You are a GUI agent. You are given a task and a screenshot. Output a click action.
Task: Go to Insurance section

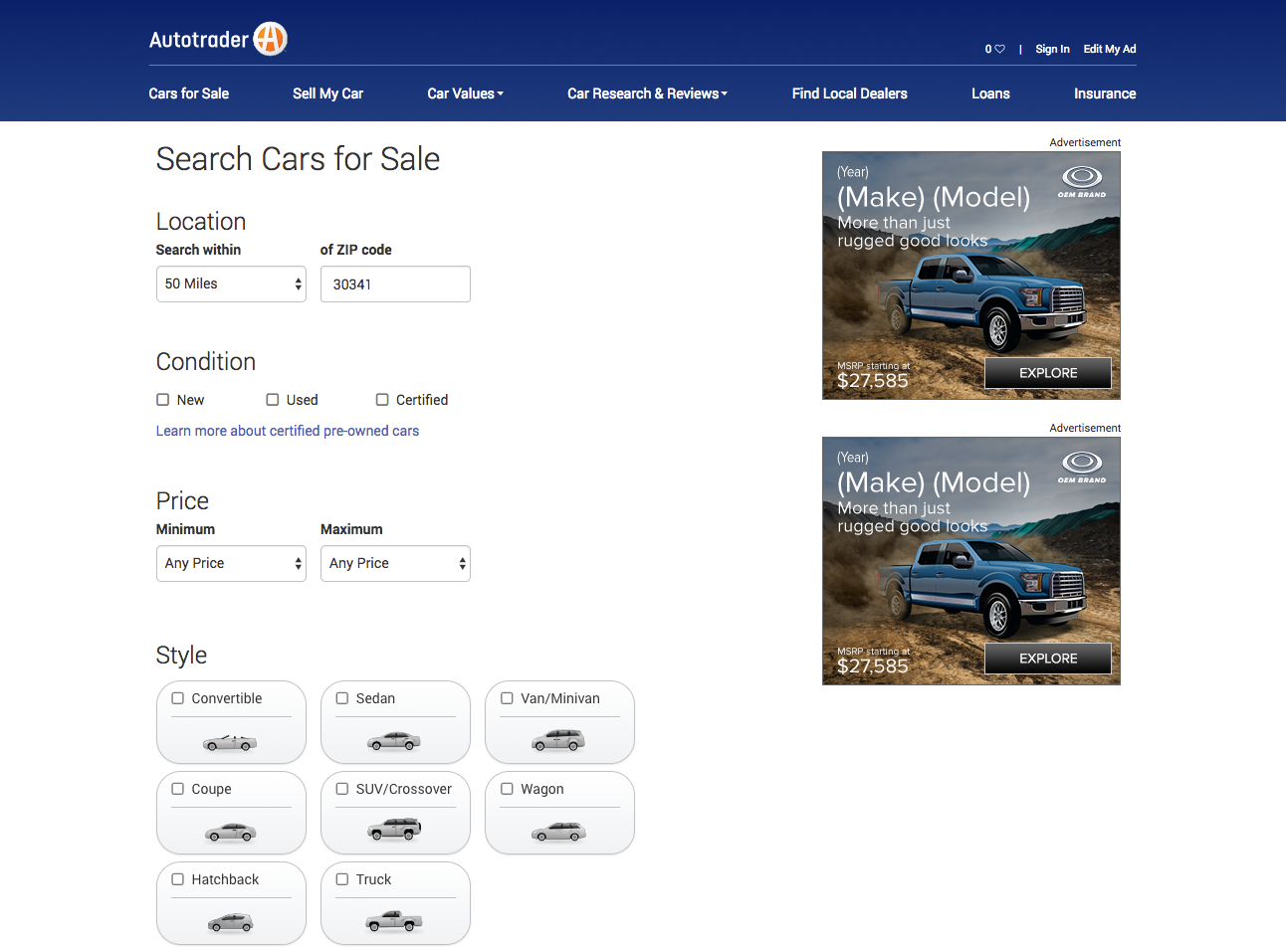pyautogui.click(x=1105, y=94)
